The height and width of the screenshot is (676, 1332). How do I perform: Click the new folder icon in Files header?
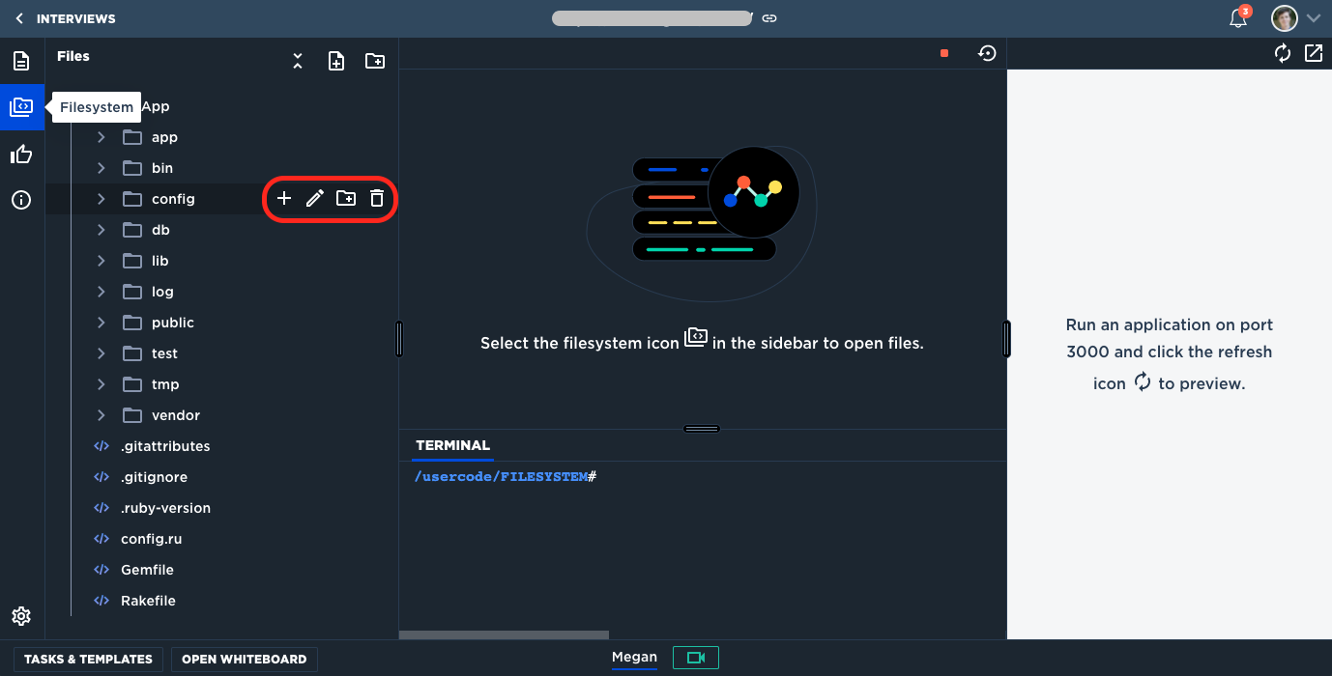pos(375,61)
